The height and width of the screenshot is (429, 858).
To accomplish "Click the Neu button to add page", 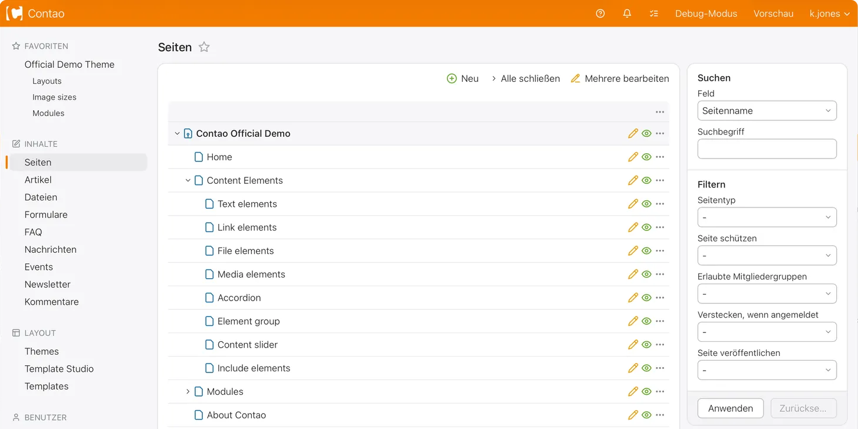I will (463, 78).
